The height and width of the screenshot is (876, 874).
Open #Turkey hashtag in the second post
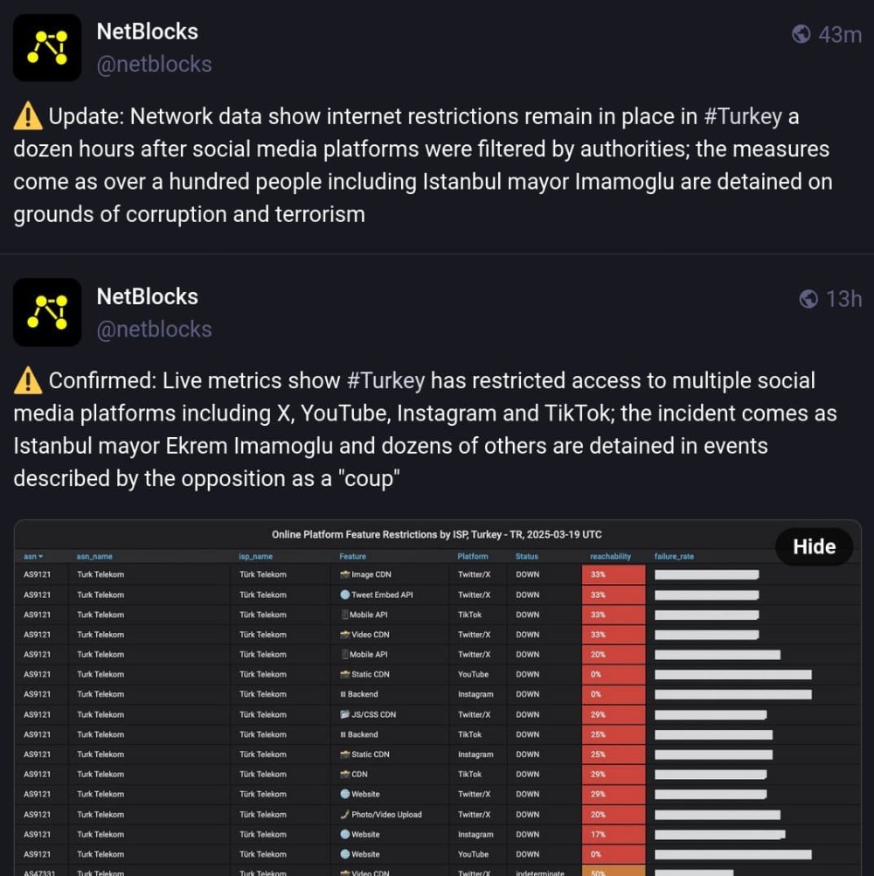pos(386,381)
